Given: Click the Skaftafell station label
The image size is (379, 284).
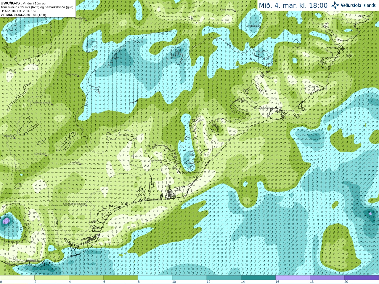Looking at the screenshot, I should pos(155,160).
